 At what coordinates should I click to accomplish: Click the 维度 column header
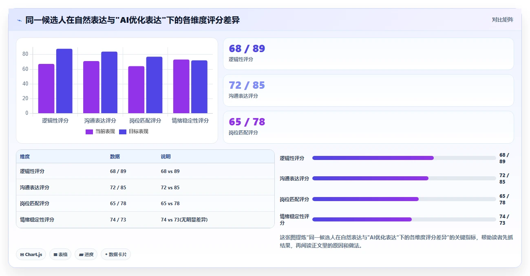tap(25, 157)
